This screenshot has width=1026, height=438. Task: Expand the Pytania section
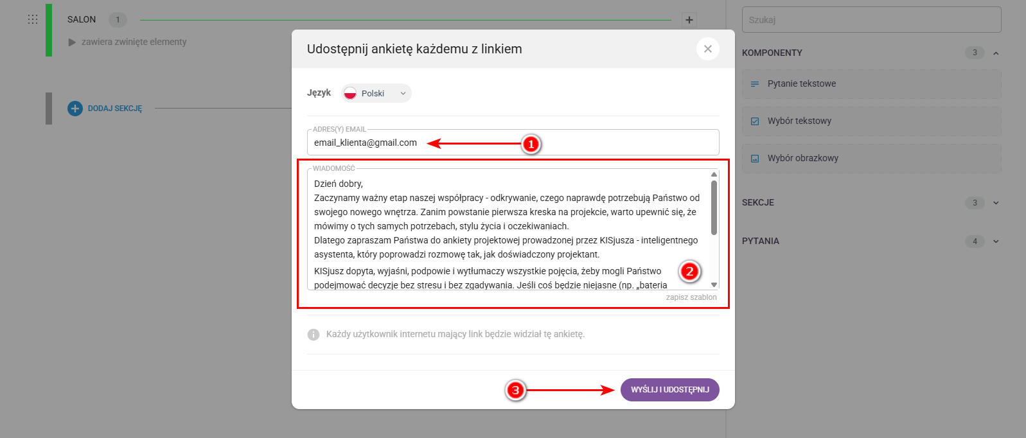[x=996, y=241]
